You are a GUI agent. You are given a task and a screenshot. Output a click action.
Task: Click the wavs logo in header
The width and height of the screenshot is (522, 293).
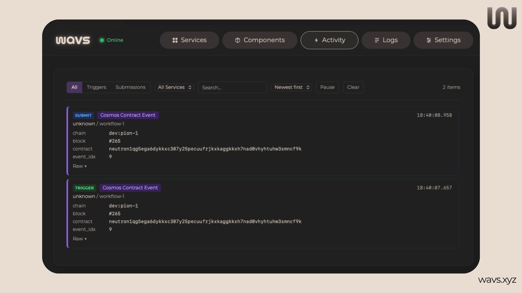pos(73,40)
